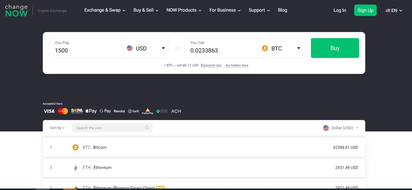Image resolution: width=412 pixels, height=190 pixels.
Task: Click the Sign Up button
Action: (365, 10)
